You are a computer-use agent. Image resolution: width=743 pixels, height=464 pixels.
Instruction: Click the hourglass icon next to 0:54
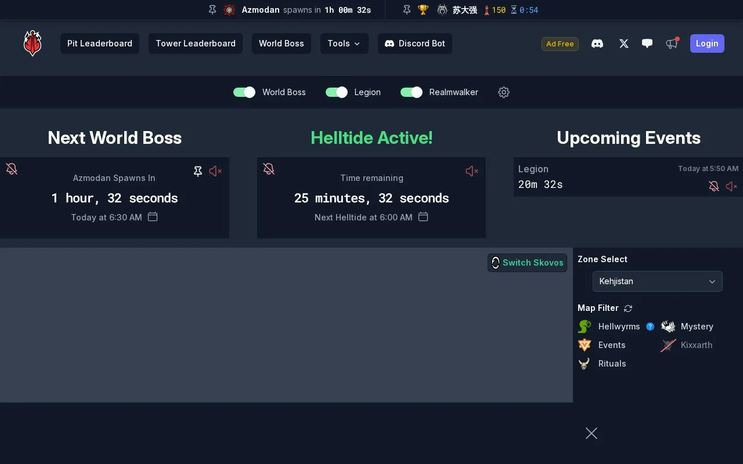(x=514, y=10)
